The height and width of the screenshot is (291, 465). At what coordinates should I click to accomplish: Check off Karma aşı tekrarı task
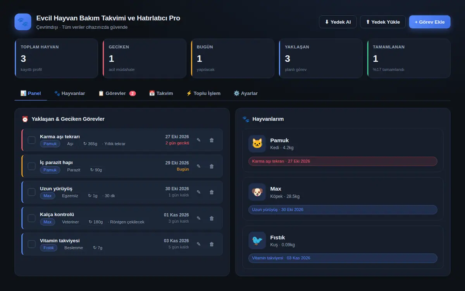[x=31, y=140]
